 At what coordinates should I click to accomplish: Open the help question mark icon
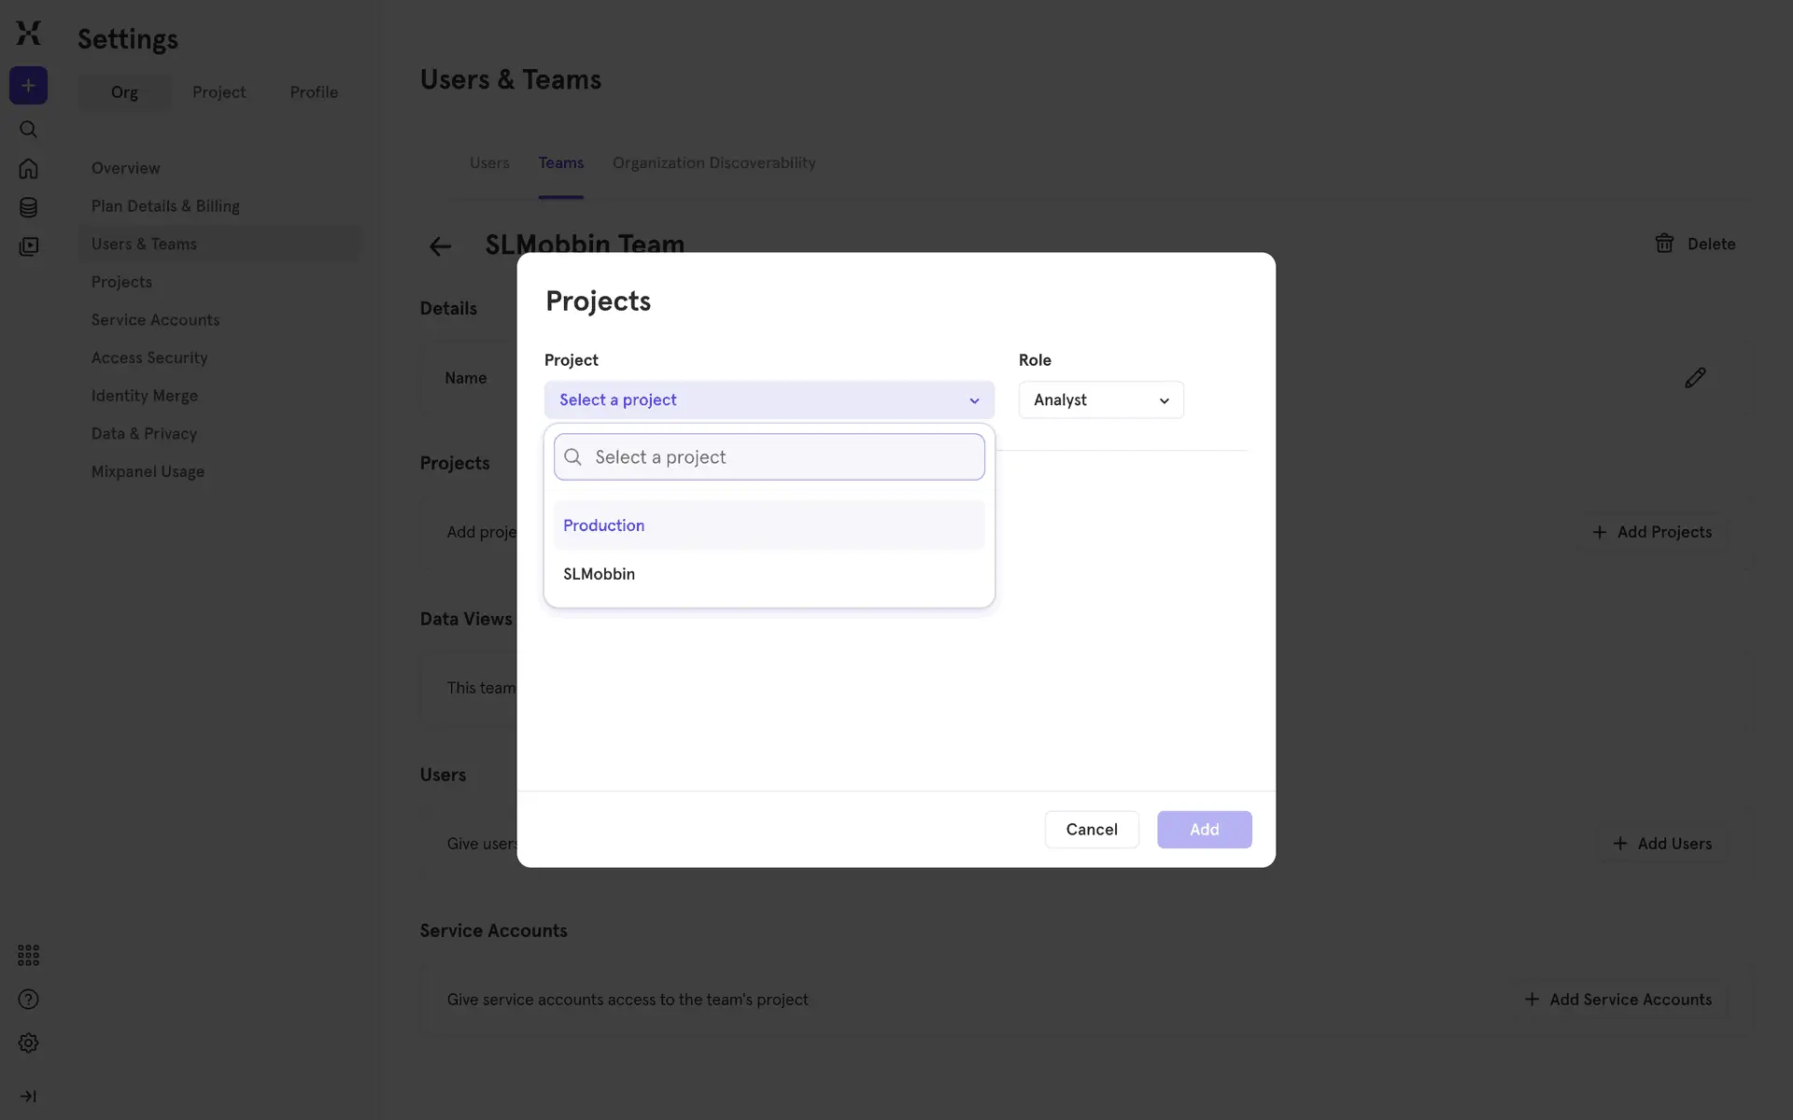[x=28, y=1000]
